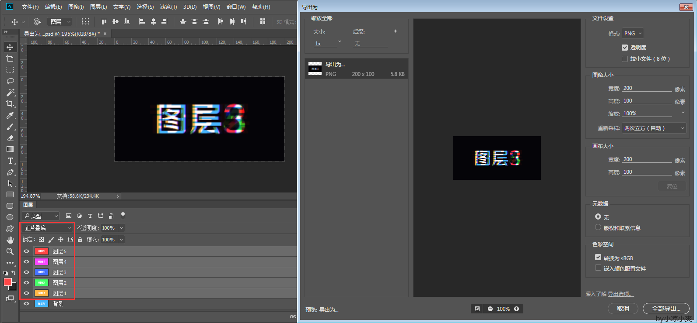Select the Zoom tool
The width and height of the screenshot is (697, 323).
click(x=10, y=251)
